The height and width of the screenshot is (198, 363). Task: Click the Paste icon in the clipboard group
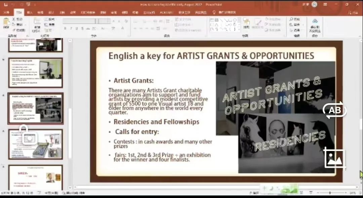click(6, 22)
